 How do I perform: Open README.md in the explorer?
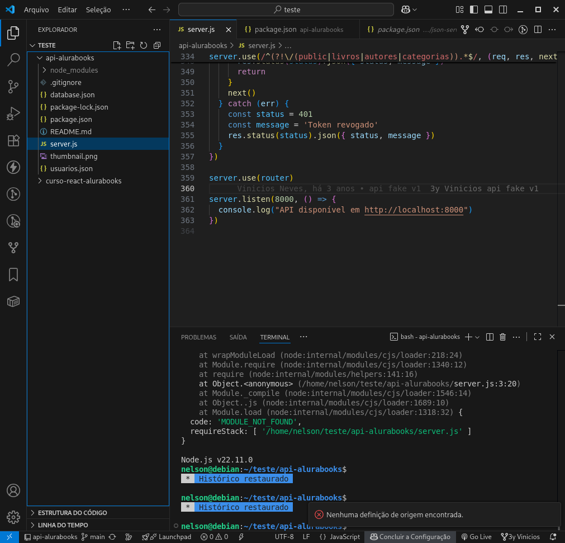point(98,131)
